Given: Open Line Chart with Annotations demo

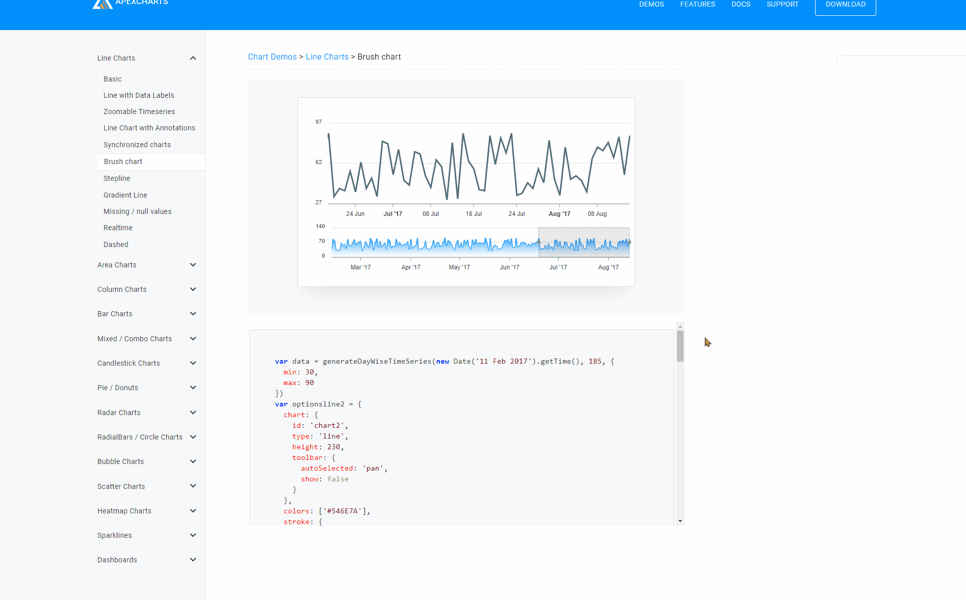Looking at the screenshot, I should [x=149, y=128].
